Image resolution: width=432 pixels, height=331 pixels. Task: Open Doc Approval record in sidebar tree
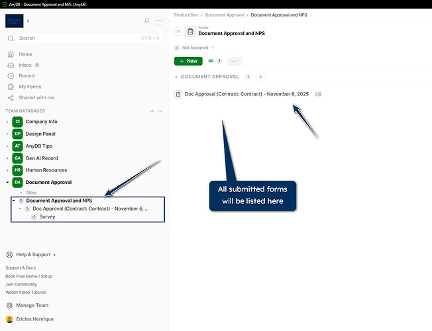[91, 209]
